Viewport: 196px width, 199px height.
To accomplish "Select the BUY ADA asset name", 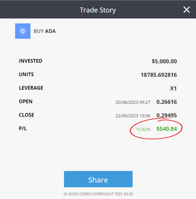I will pyautogui.click(x=45, y=31).
